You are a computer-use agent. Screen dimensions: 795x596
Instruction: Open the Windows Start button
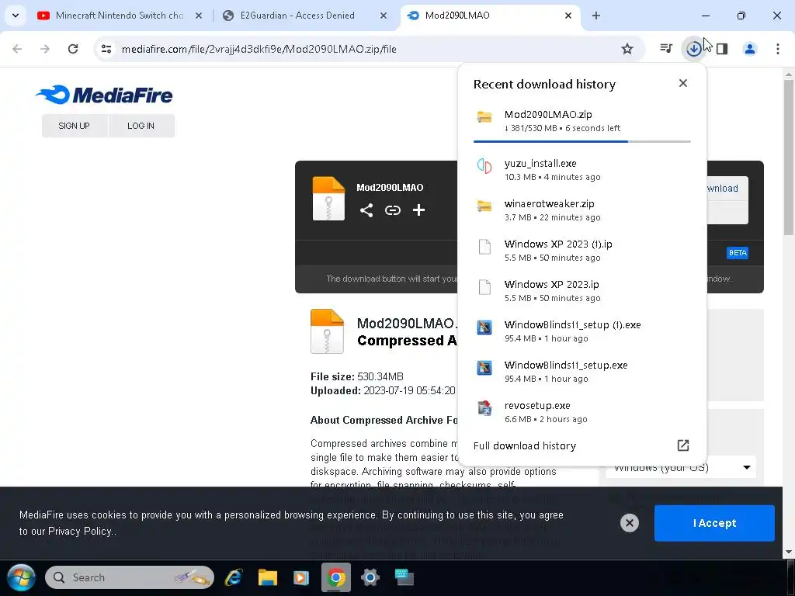click(21, 577)
